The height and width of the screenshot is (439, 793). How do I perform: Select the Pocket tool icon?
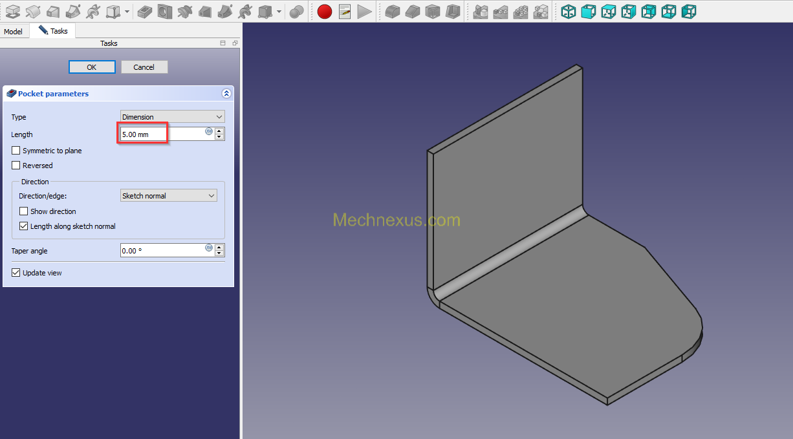(x=146, y=11)
